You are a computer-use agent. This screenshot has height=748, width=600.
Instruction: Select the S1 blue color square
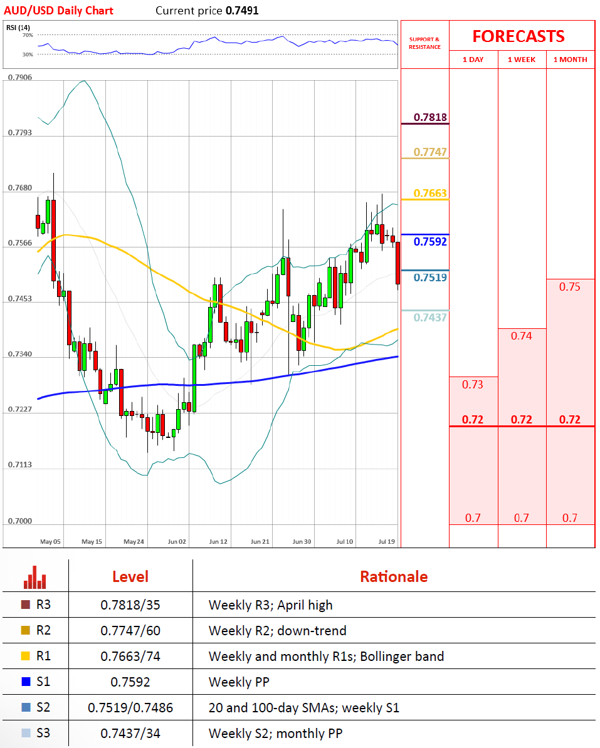point(26,682)
